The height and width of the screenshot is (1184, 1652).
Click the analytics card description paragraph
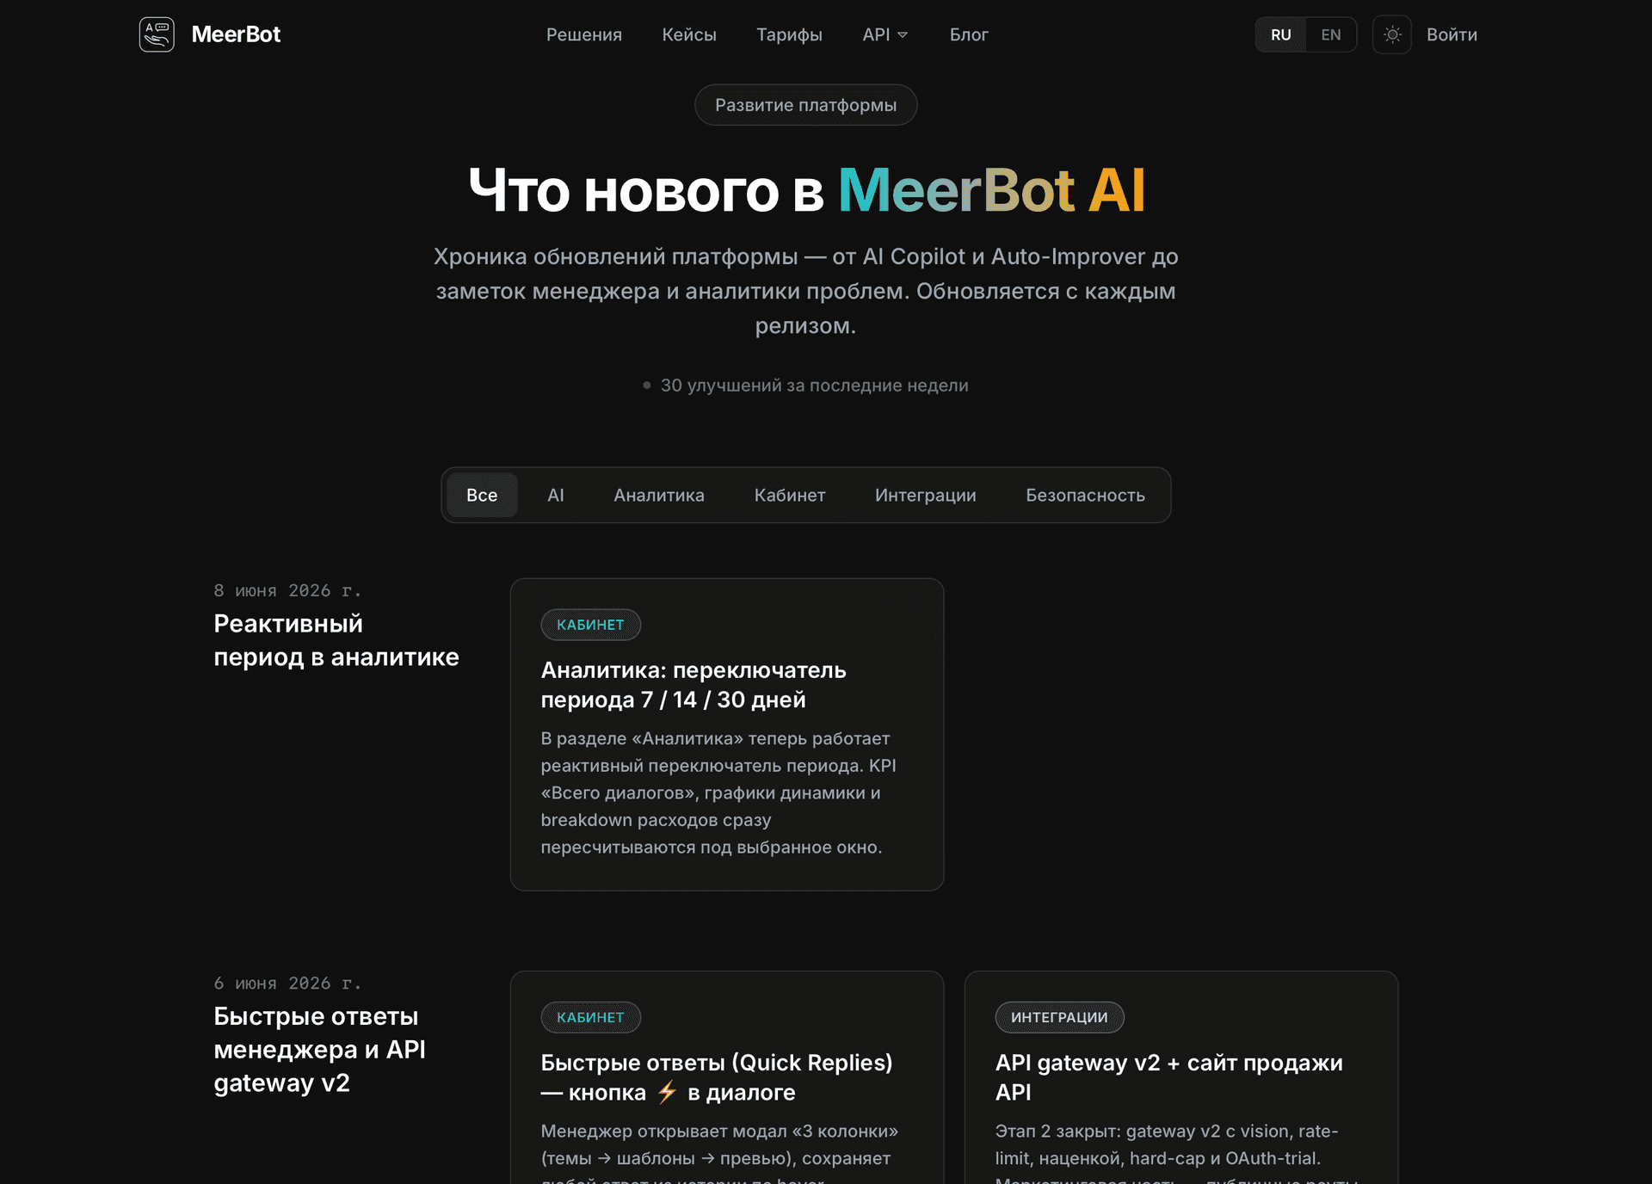tap(718, 792)
